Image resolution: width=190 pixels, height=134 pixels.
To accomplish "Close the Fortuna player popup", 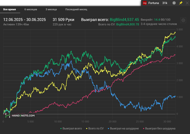I will [187, 3].
